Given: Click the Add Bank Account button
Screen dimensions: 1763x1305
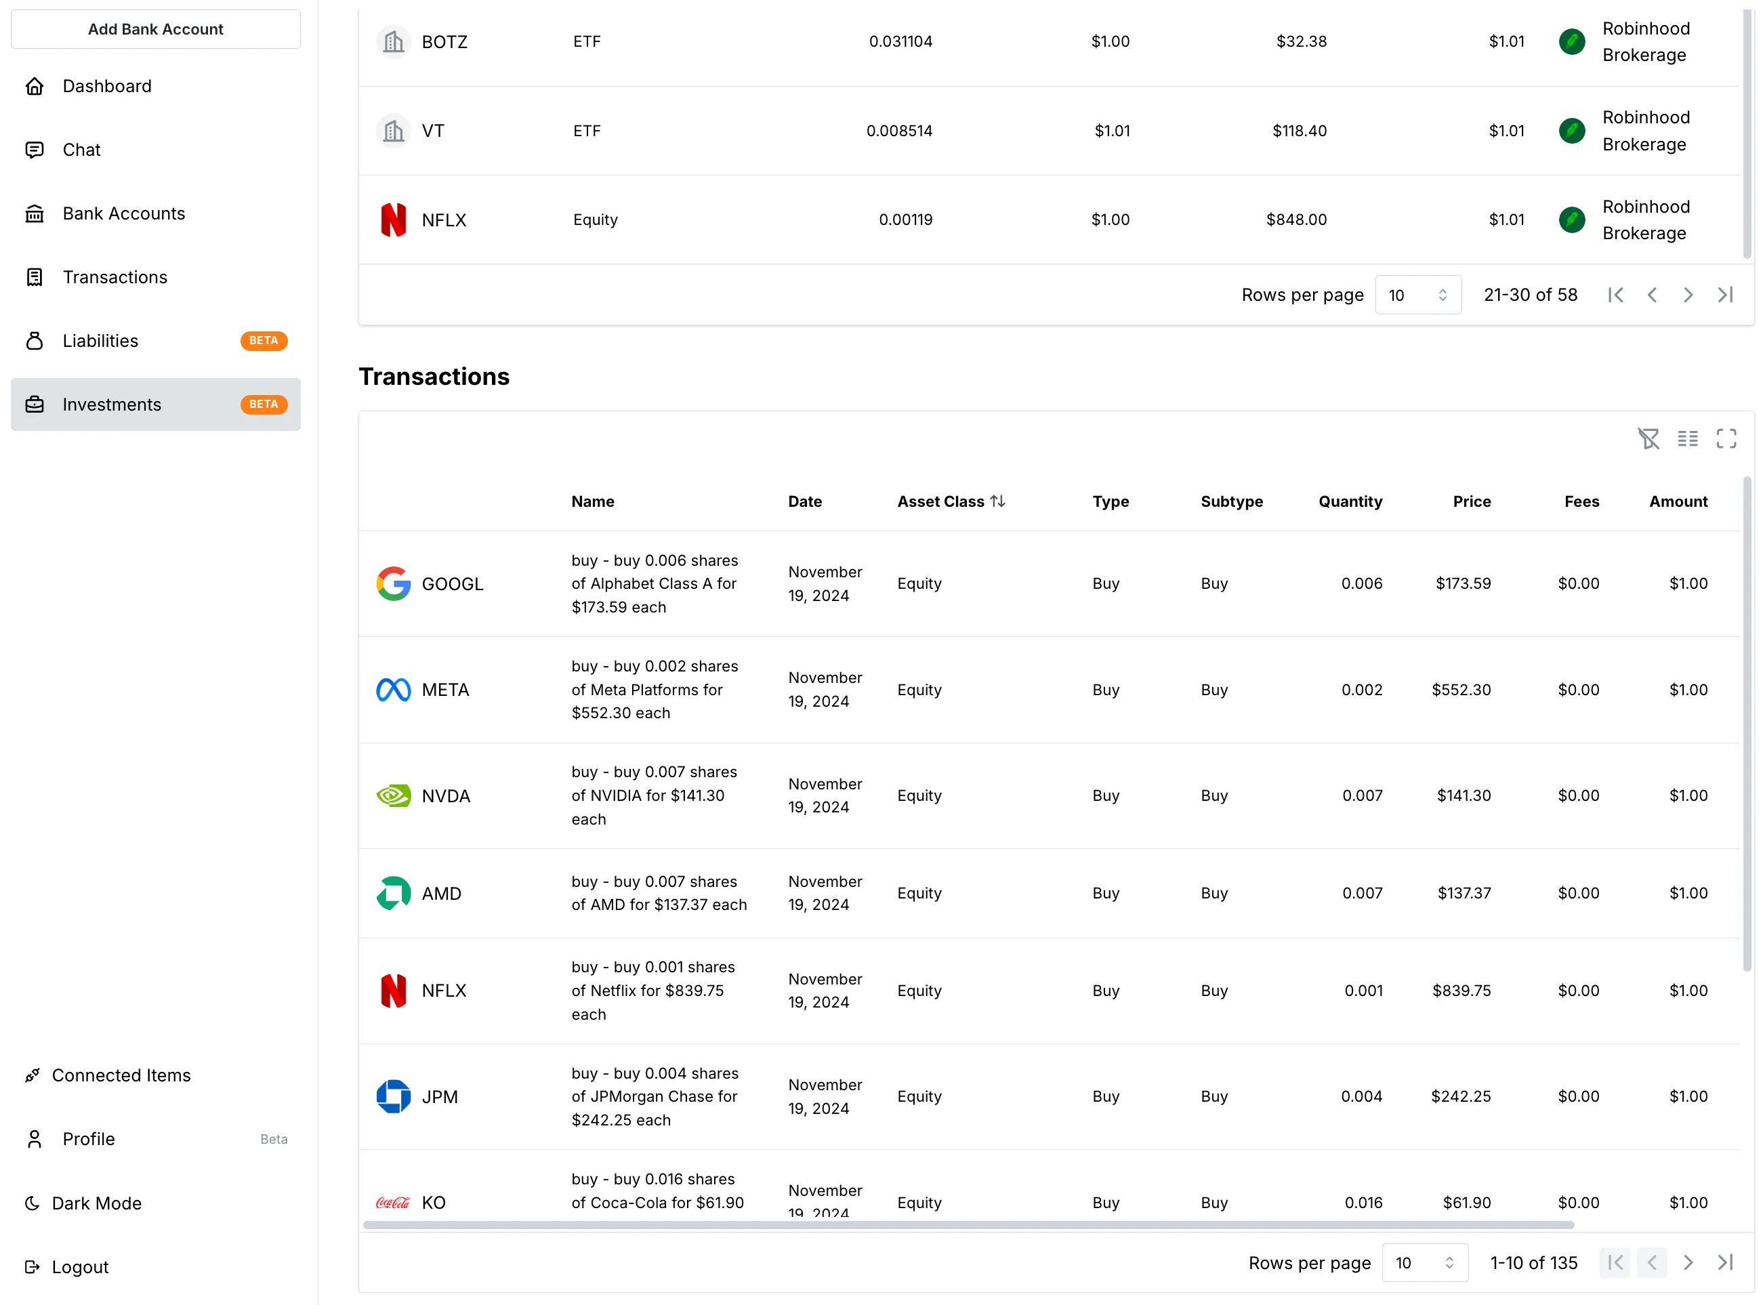Looking at the screenshot, I should (x=156, y=29).
